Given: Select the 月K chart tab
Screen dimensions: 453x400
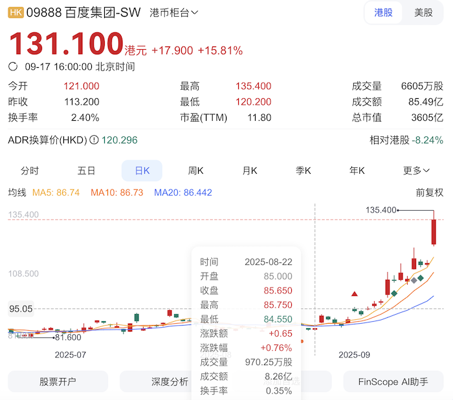Looking at the screenshot, I should coord(250,171).
